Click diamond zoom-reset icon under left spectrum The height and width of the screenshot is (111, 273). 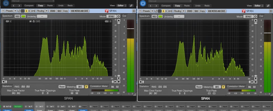click(x=119, y=82)
